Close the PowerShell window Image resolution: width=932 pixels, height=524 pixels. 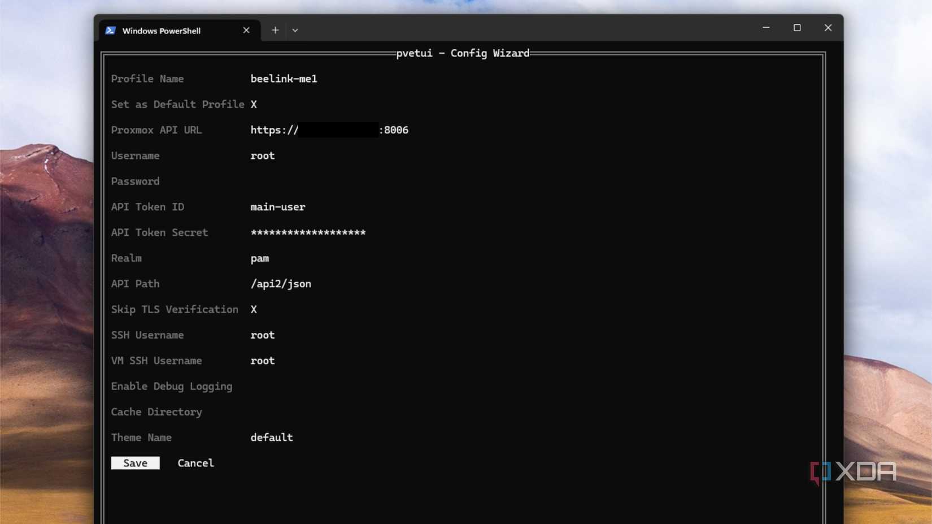828,28
